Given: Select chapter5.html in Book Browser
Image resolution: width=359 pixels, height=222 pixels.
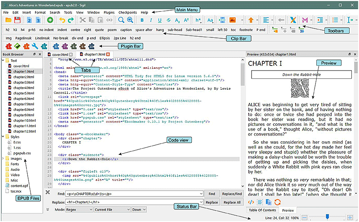Looking at the screenshot, I should (x=23, y=93).
